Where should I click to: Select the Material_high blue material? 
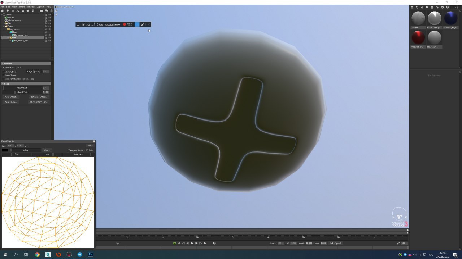coord(450,18)
